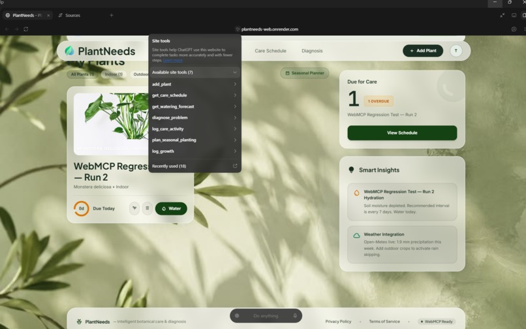Collapse the Available site tools (7) list
Screen dimensions: 526x329
194,72
